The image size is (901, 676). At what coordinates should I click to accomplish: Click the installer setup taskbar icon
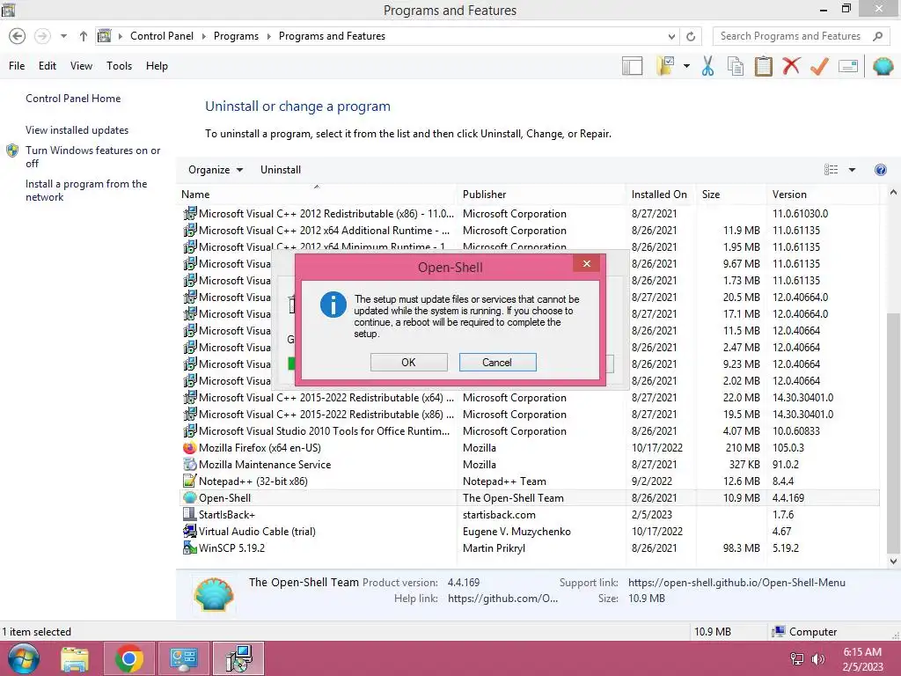[x=238, y=658]
